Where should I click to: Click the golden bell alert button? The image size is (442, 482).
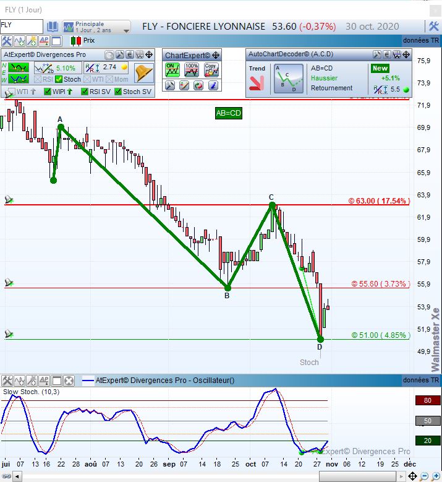click(x=144, y=73)
